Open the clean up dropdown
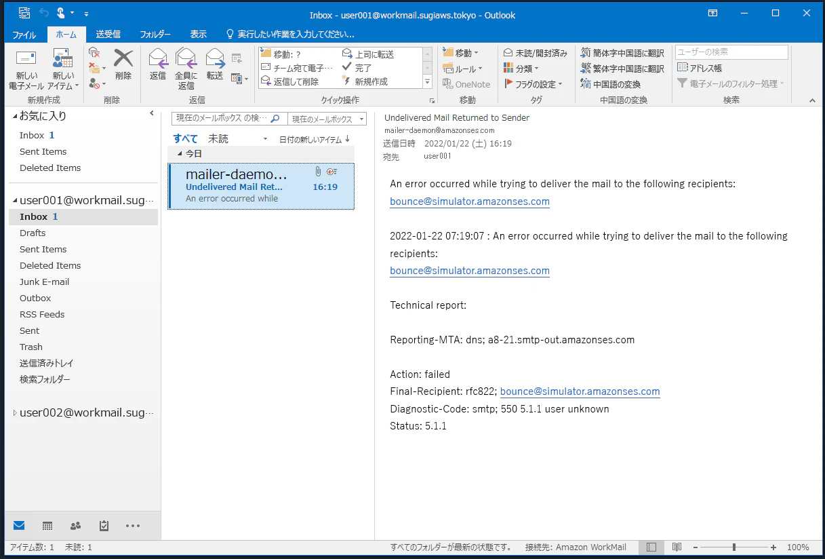 pyautogui.click(x=97, y=69)
